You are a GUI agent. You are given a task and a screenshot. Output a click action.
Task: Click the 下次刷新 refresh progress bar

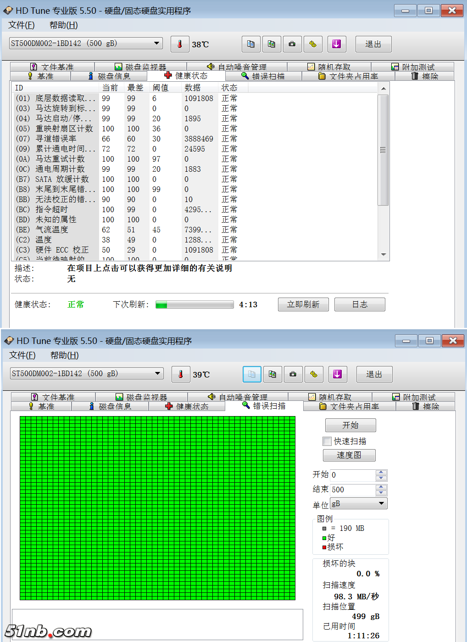195,304
